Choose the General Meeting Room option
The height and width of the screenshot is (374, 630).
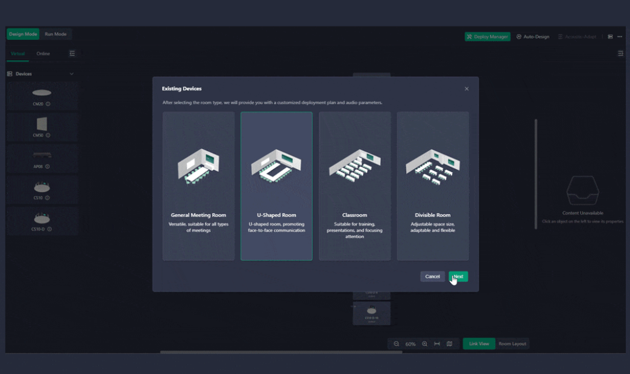tap(198, 185)
